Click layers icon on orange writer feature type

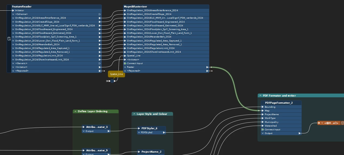(342, 123)
